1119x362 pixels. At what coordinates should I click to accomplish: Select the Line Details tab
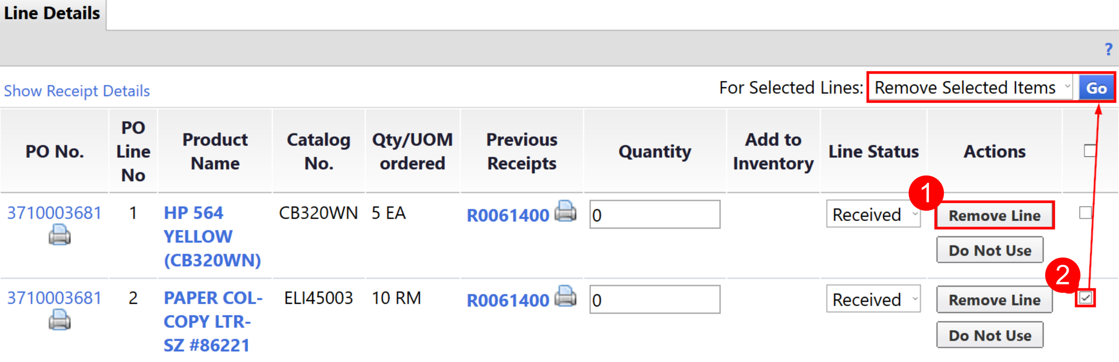[52, 13]
